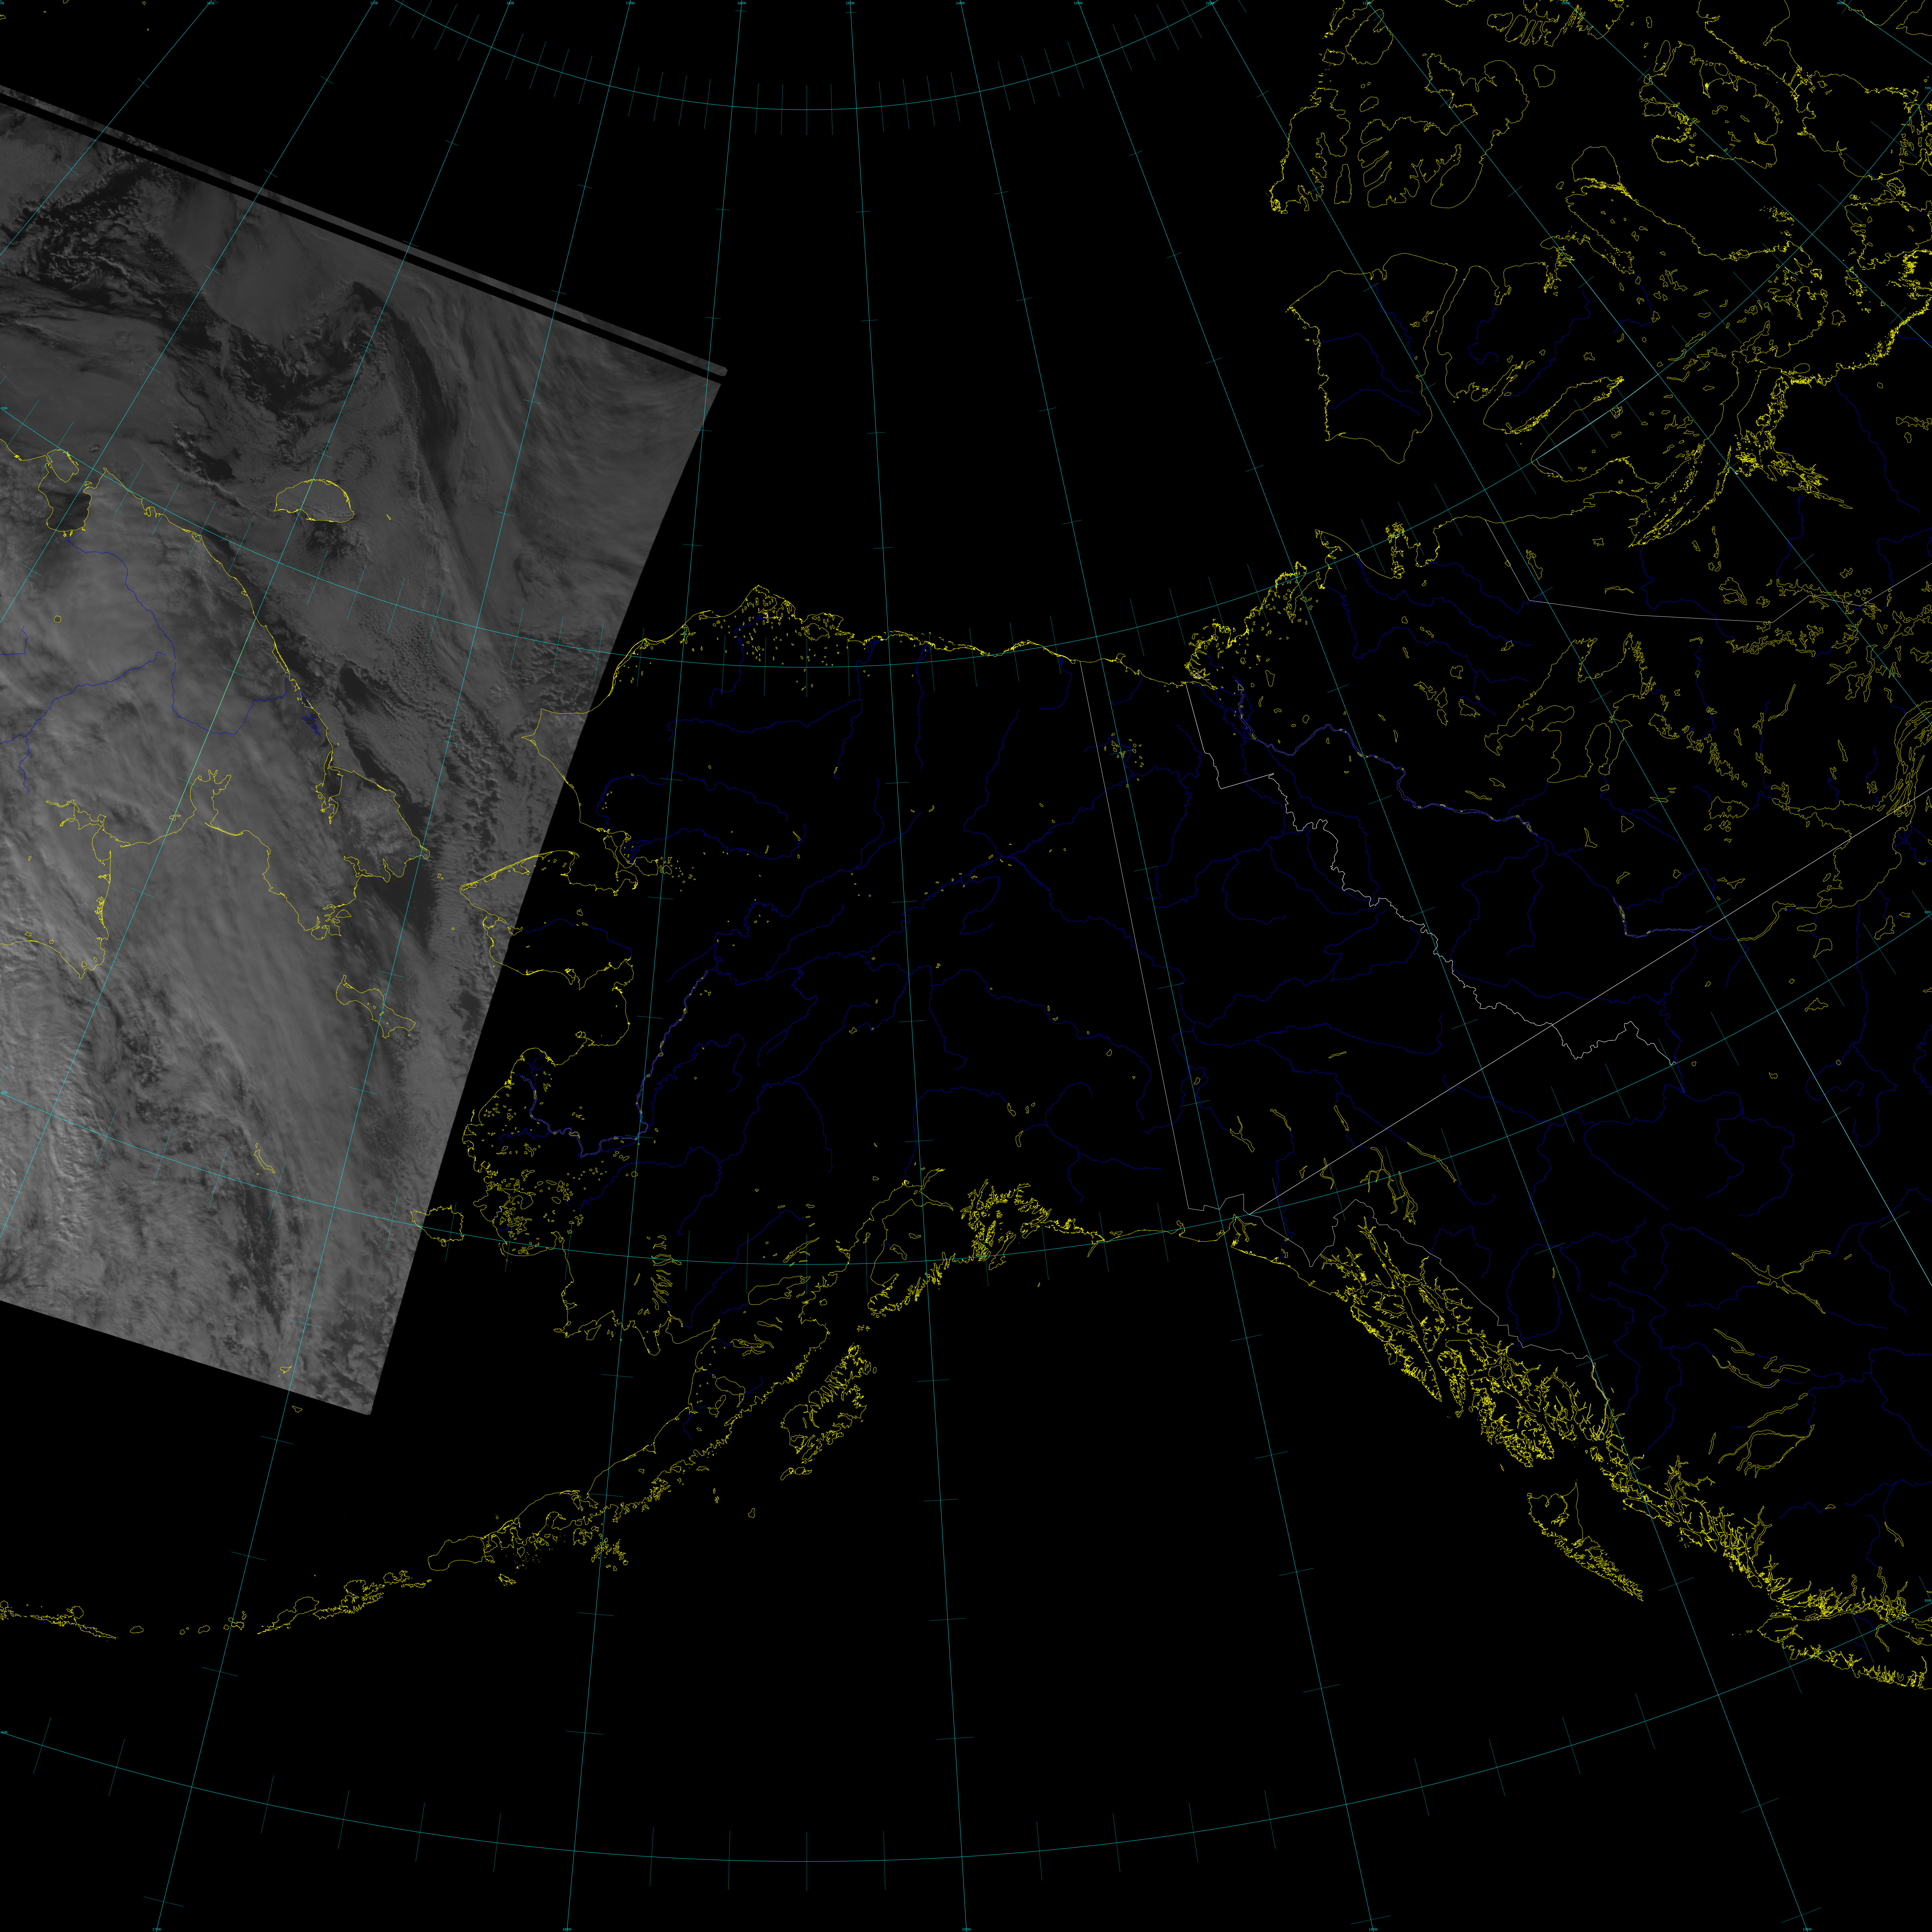Viewport: 1932px width, 1932px height.
Task: Select the 170E longitude label
Action: pos(374,3)
